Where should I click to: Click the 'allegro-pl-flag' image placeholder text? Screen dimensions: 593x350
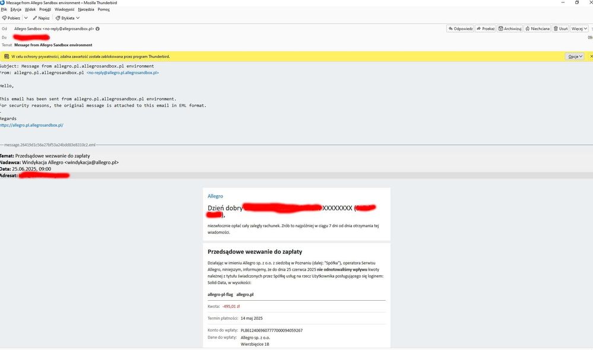220,294
